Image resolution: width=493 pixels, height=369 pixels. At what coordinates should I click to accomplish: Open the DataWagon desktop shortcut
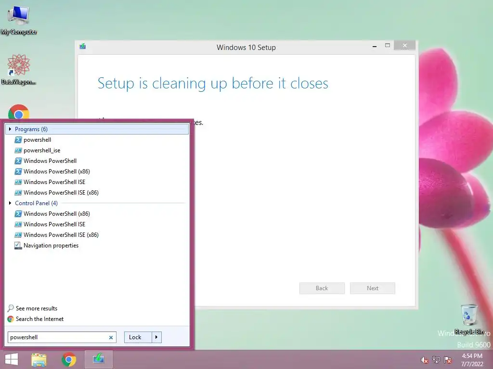pos(19,70)
